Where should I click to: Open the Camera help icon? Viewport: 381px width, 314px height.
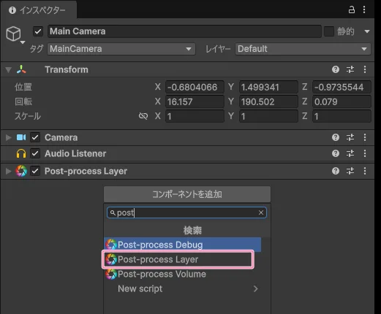click(x=336, y=137)
